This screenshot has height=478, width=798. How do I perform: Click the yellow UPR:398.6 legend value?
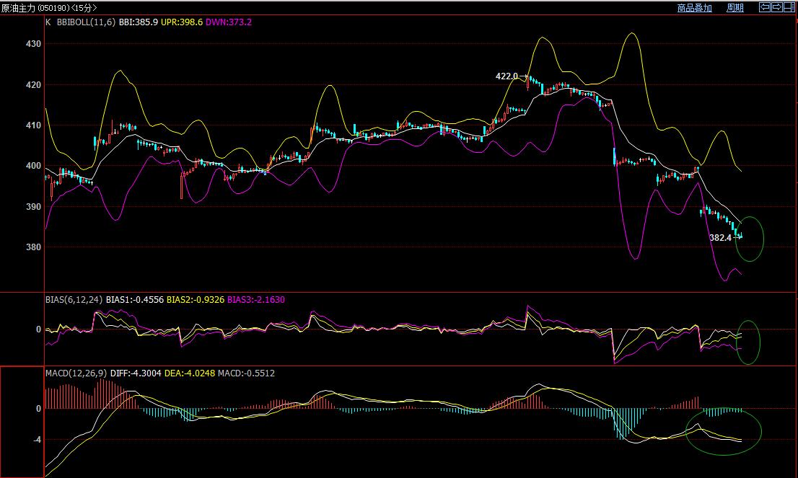[x=184, y=22]
